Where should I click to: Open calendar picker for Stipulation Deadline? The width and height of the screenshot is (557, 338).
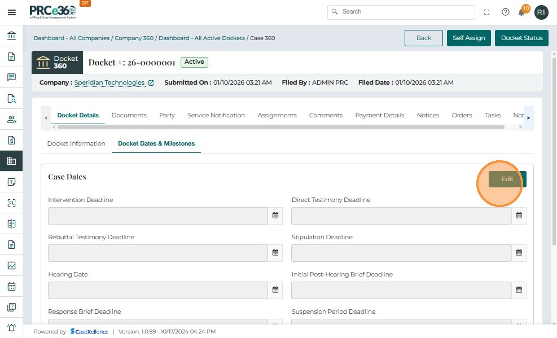(x=519, y=253)
